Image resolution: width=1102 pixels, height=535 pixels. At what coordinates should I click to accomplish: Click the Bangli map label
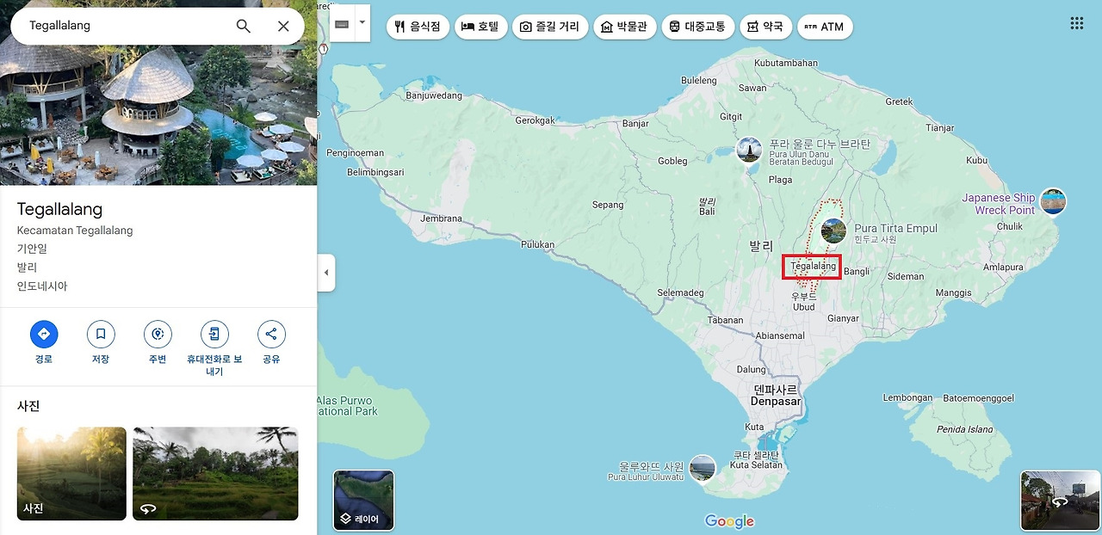[857, 272]
